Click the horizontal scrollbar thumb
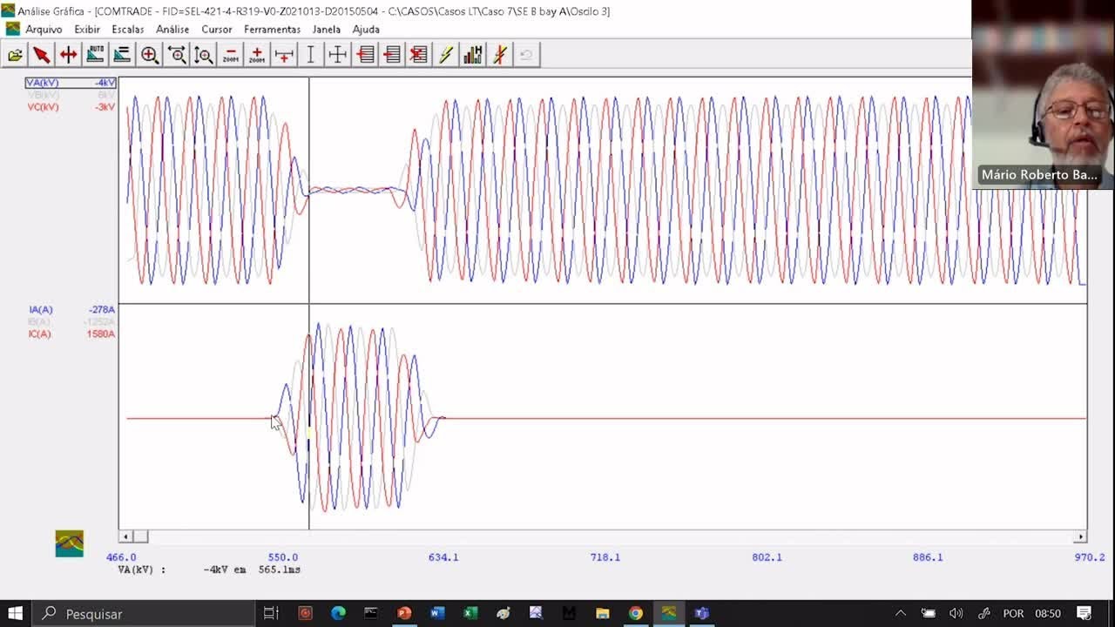 (140, 537)
